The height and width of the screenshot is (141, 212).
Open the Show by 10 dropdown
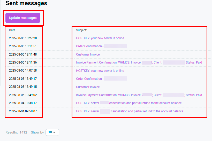click(x=52, y=132)
